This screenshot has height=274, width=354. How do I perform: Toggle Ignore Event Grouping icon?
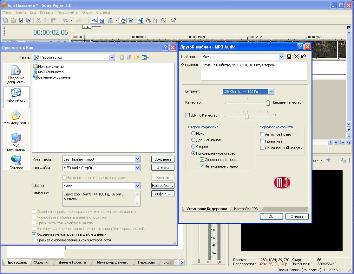(x=130, y=20)
